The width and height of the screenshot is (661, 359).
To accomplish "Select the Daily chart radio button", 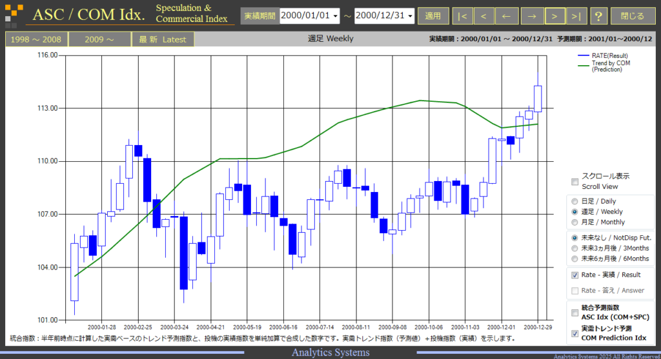I will pyautogui.click(x=575, y=201).
